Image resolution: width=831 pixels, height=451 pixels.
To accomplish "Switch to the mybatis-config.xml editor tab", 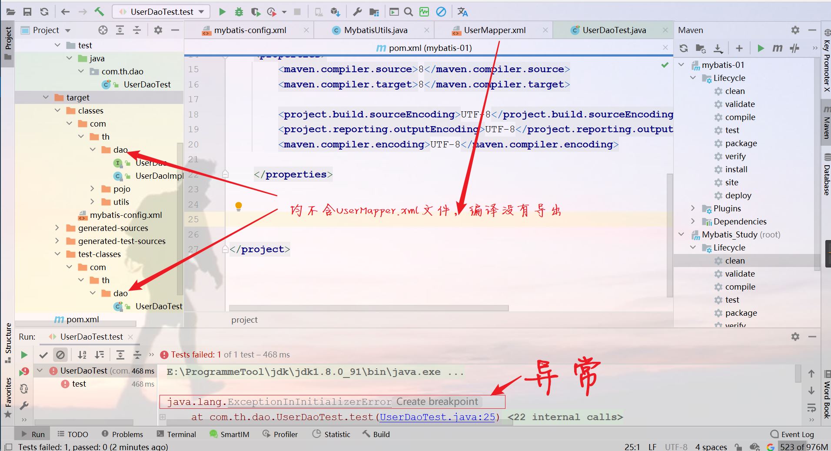I will (250, 30).
